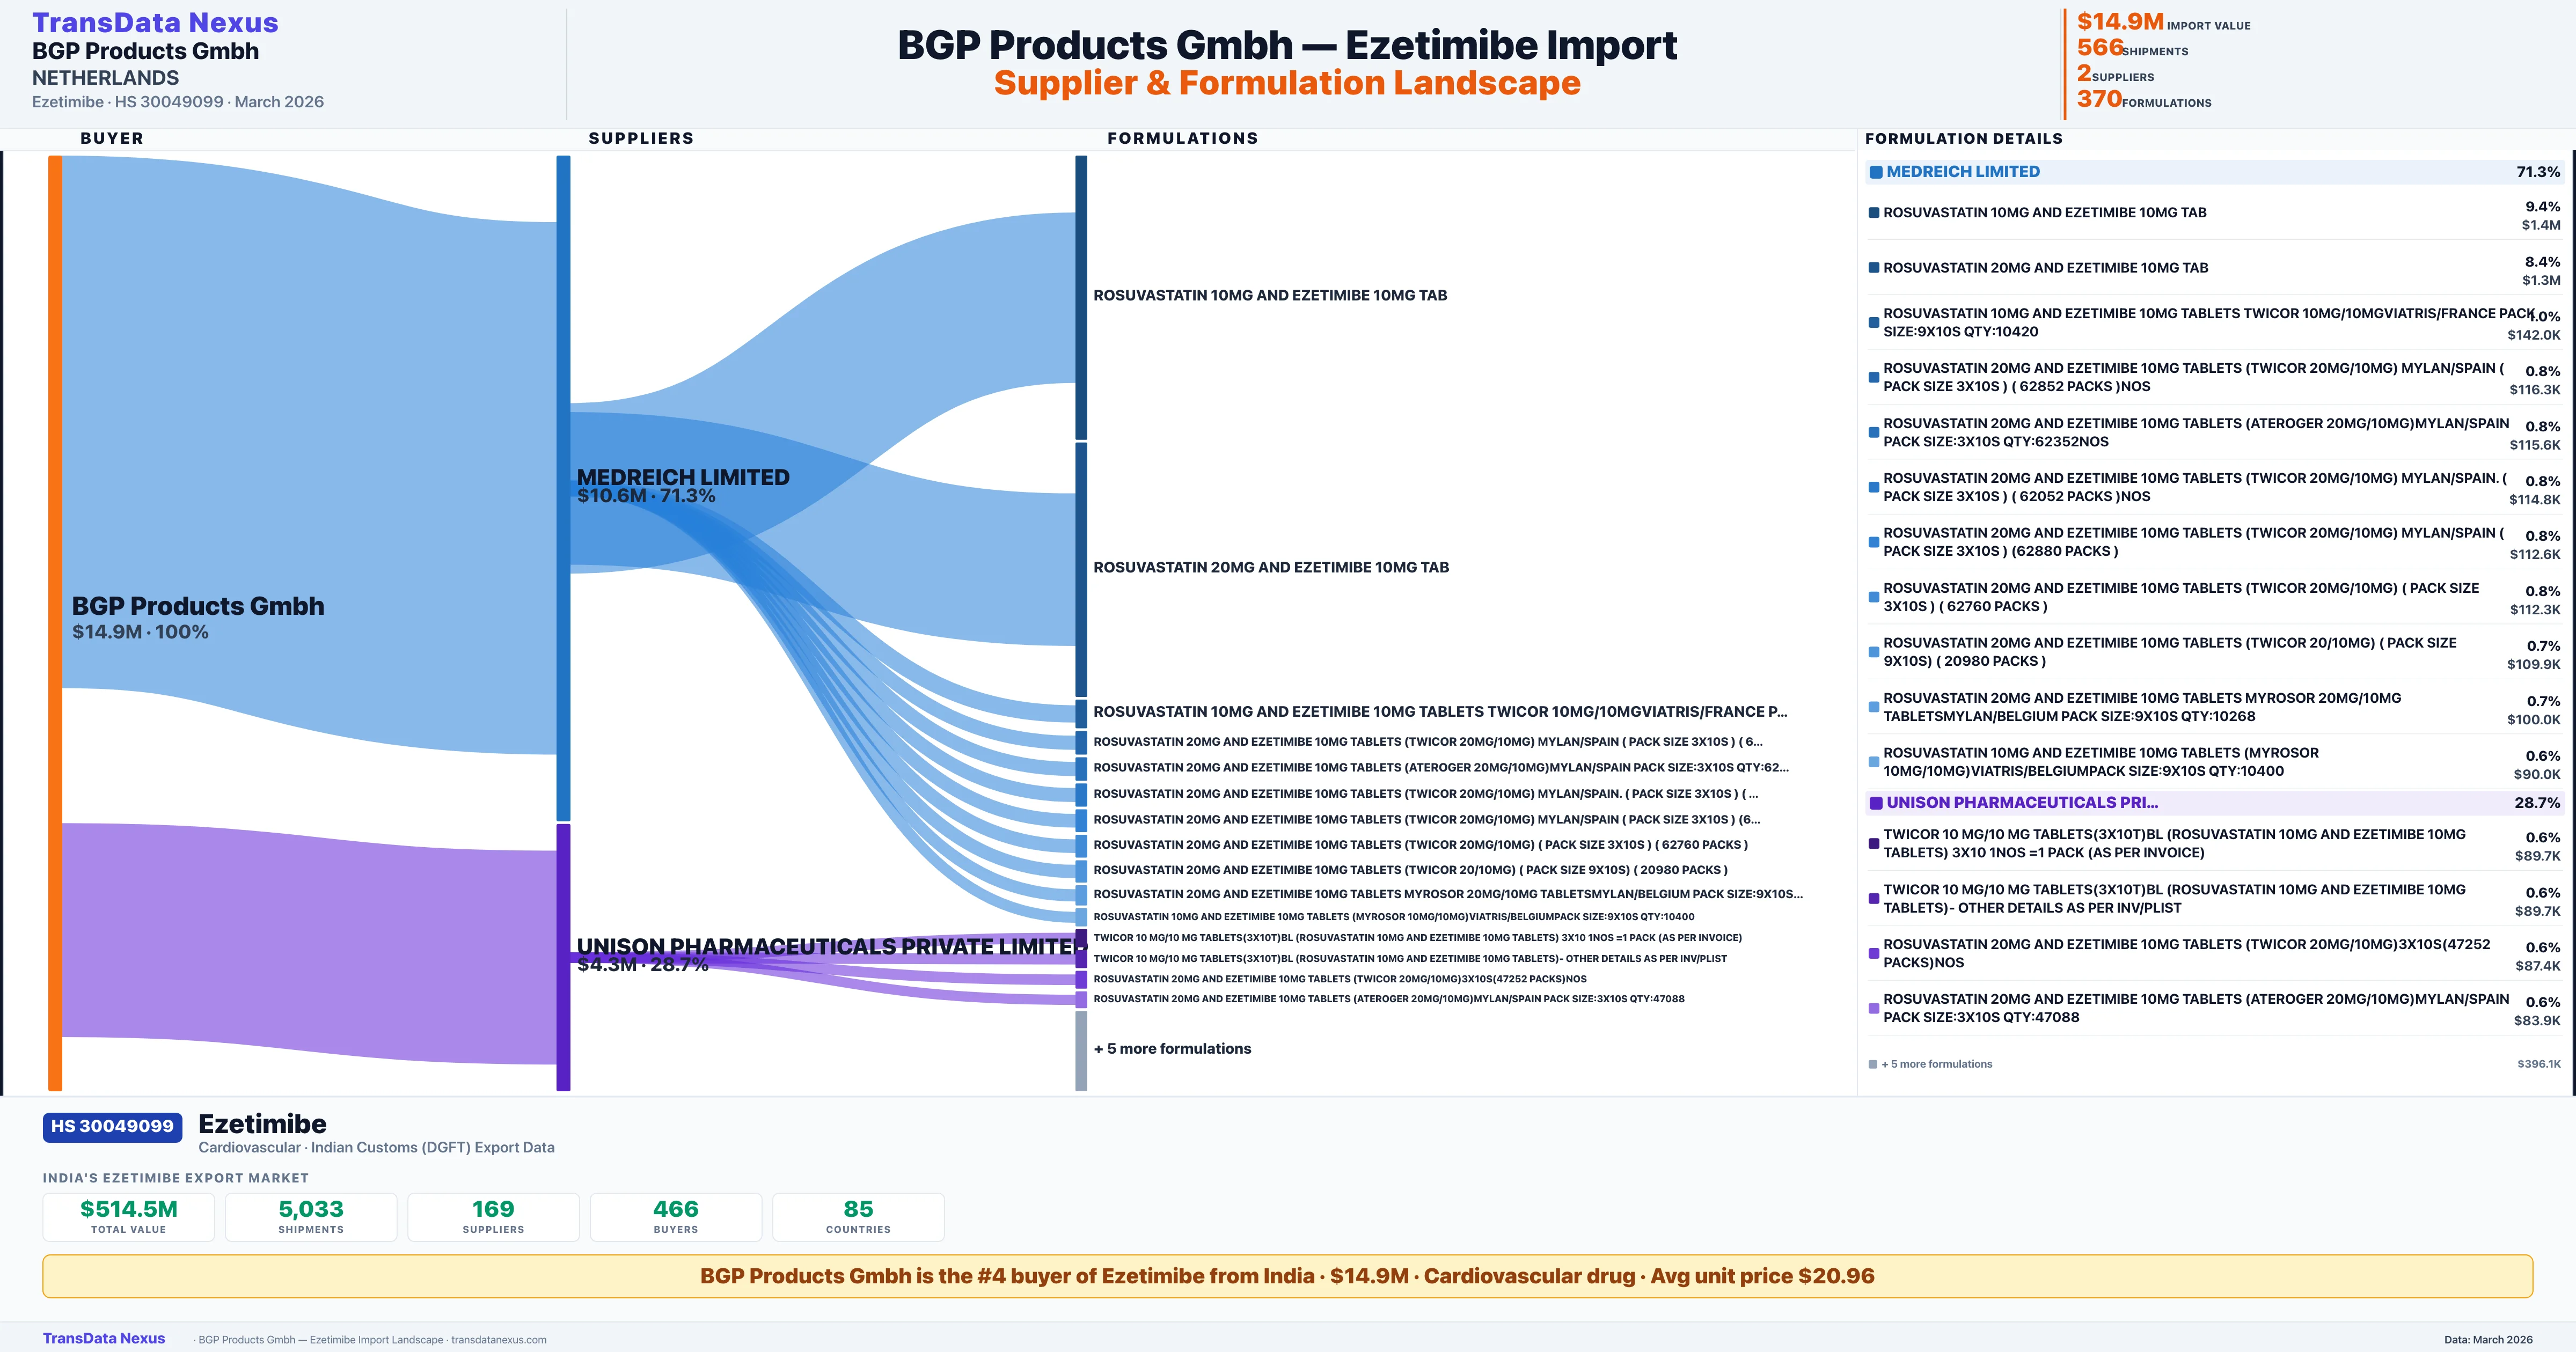Expand '+ 5 more formulations' in the Sankey
Screen dimensions: 2576x1352
pyautogui.click(x=1172, y=1048)
